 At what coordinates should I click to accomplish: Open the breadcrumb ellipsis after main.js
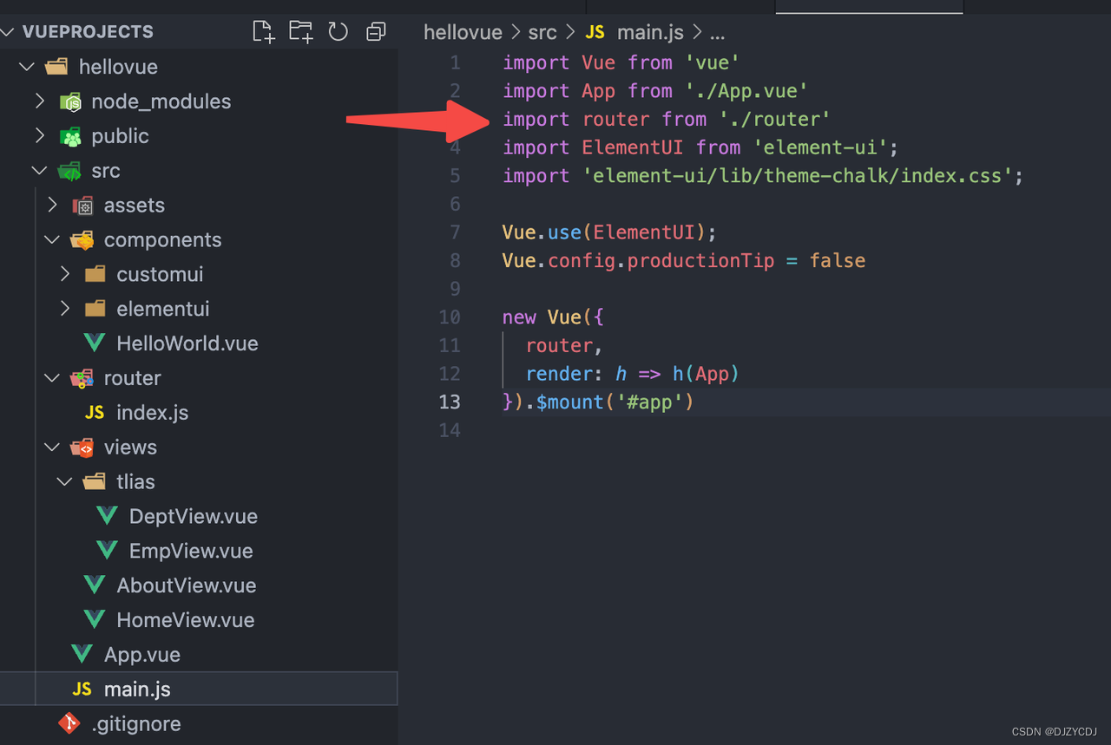coord(717,33)
